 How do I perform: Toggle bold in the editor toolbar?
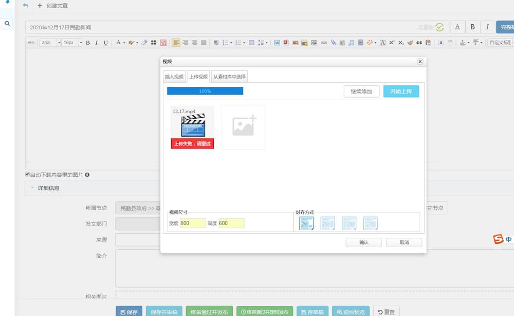click(88, 43)
